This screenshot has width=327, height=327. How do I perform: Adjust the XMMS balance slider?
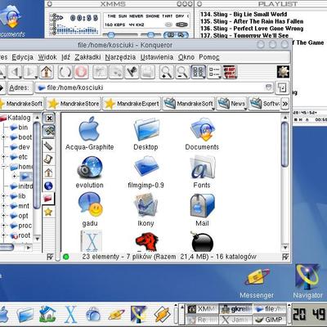150,35
